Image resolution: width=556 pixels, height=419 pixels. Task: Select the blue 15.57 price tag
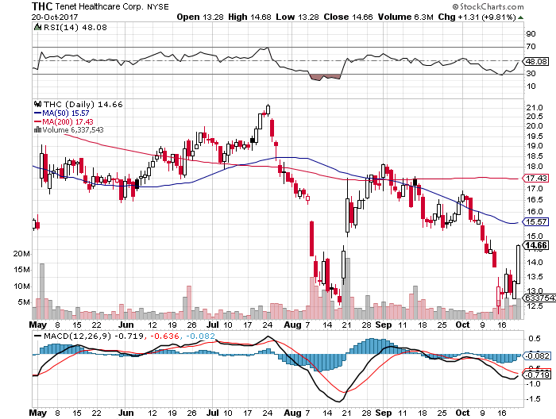[535, 222]
